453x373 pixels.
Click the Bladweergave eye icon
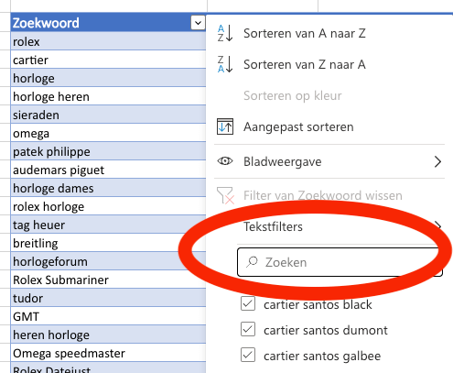coord(225,161)
